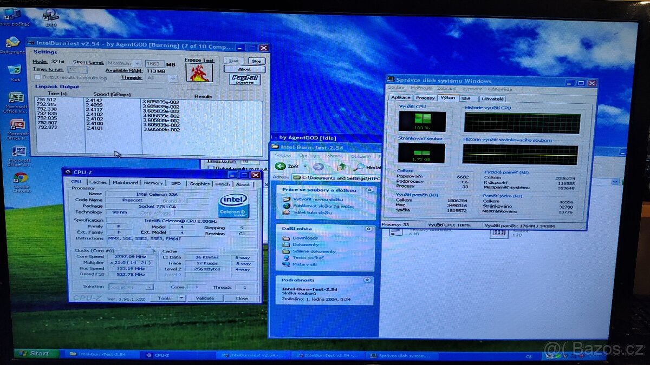Click inside the Explorer address bar
Screen dimensions: 650x365
[x=336, y=177]
